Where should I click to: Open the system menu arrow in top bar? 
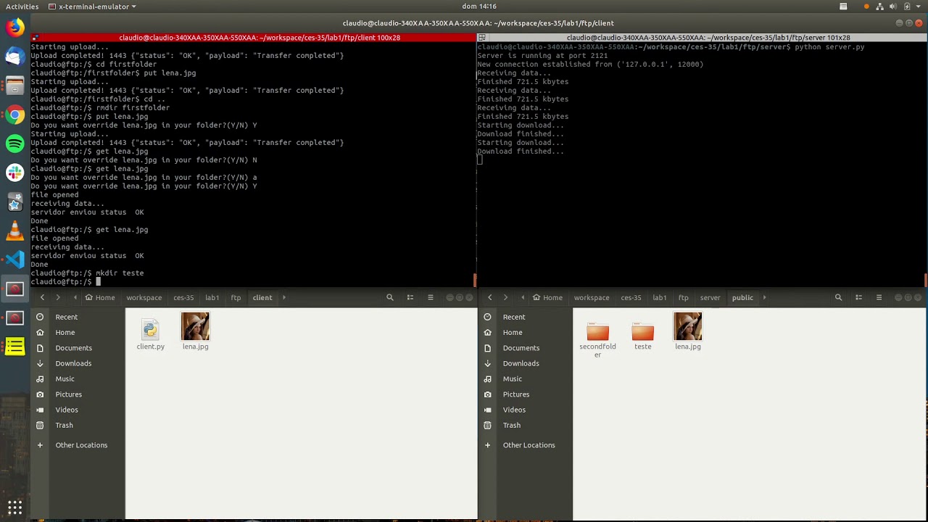(x=919, y=7)
